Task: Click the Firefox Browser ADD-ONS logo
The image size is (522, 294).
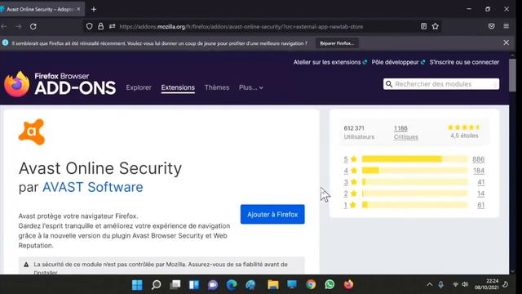Action: click(x=60, y=84)
